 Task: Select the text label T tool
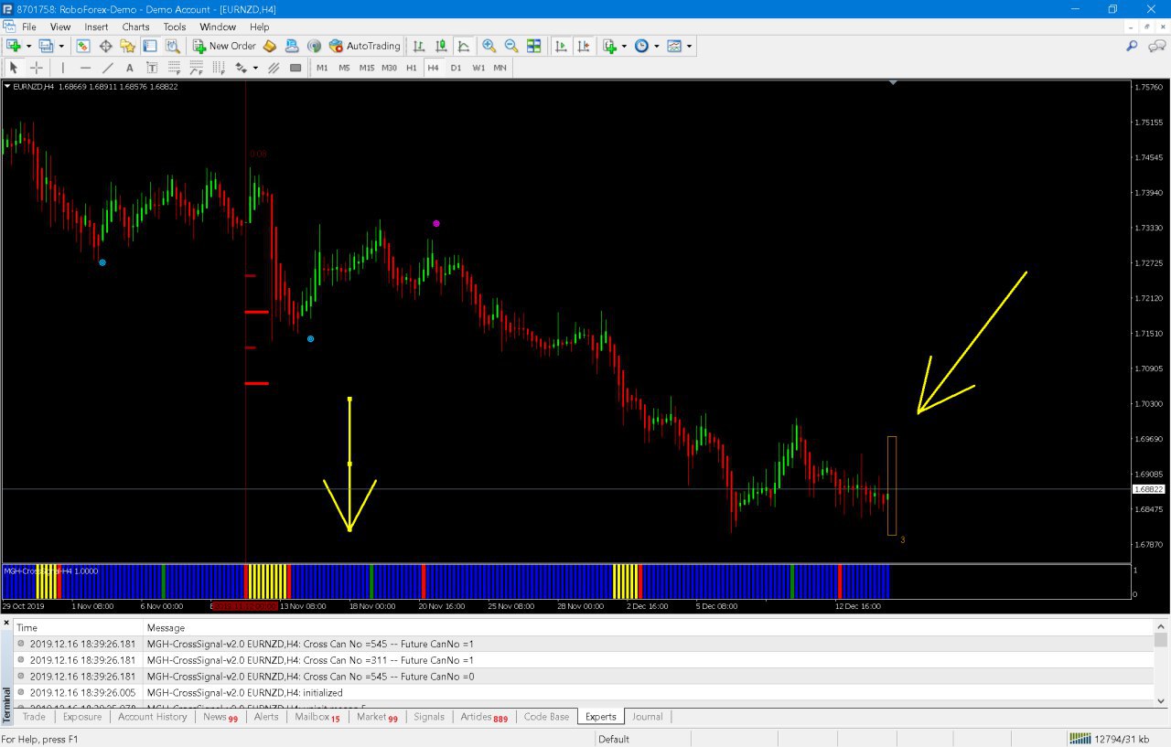(152, 68)
